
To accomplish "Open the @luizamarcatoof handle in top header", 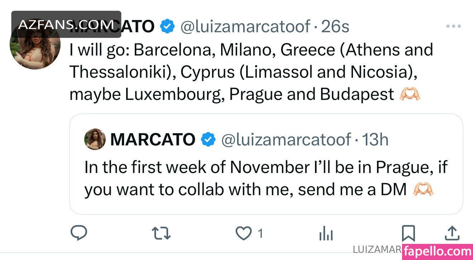I will [x=245, y=27].
